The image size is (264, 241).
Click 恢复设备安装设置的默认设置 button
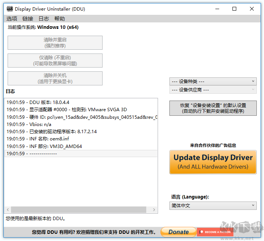[x=213, y=108]
